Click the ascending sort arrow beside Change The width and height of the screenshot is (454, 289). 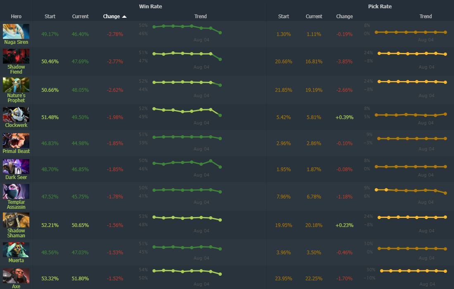click(124, 17)
